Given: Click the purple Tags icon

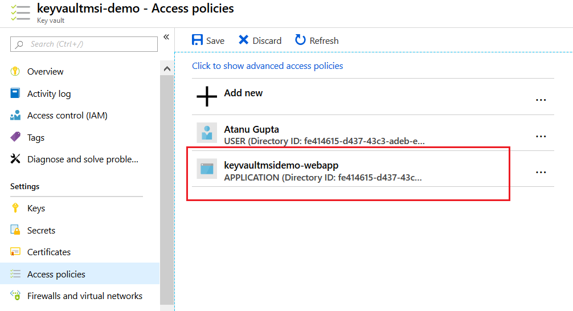Looking at the screenshot, I should click(15, 137).
